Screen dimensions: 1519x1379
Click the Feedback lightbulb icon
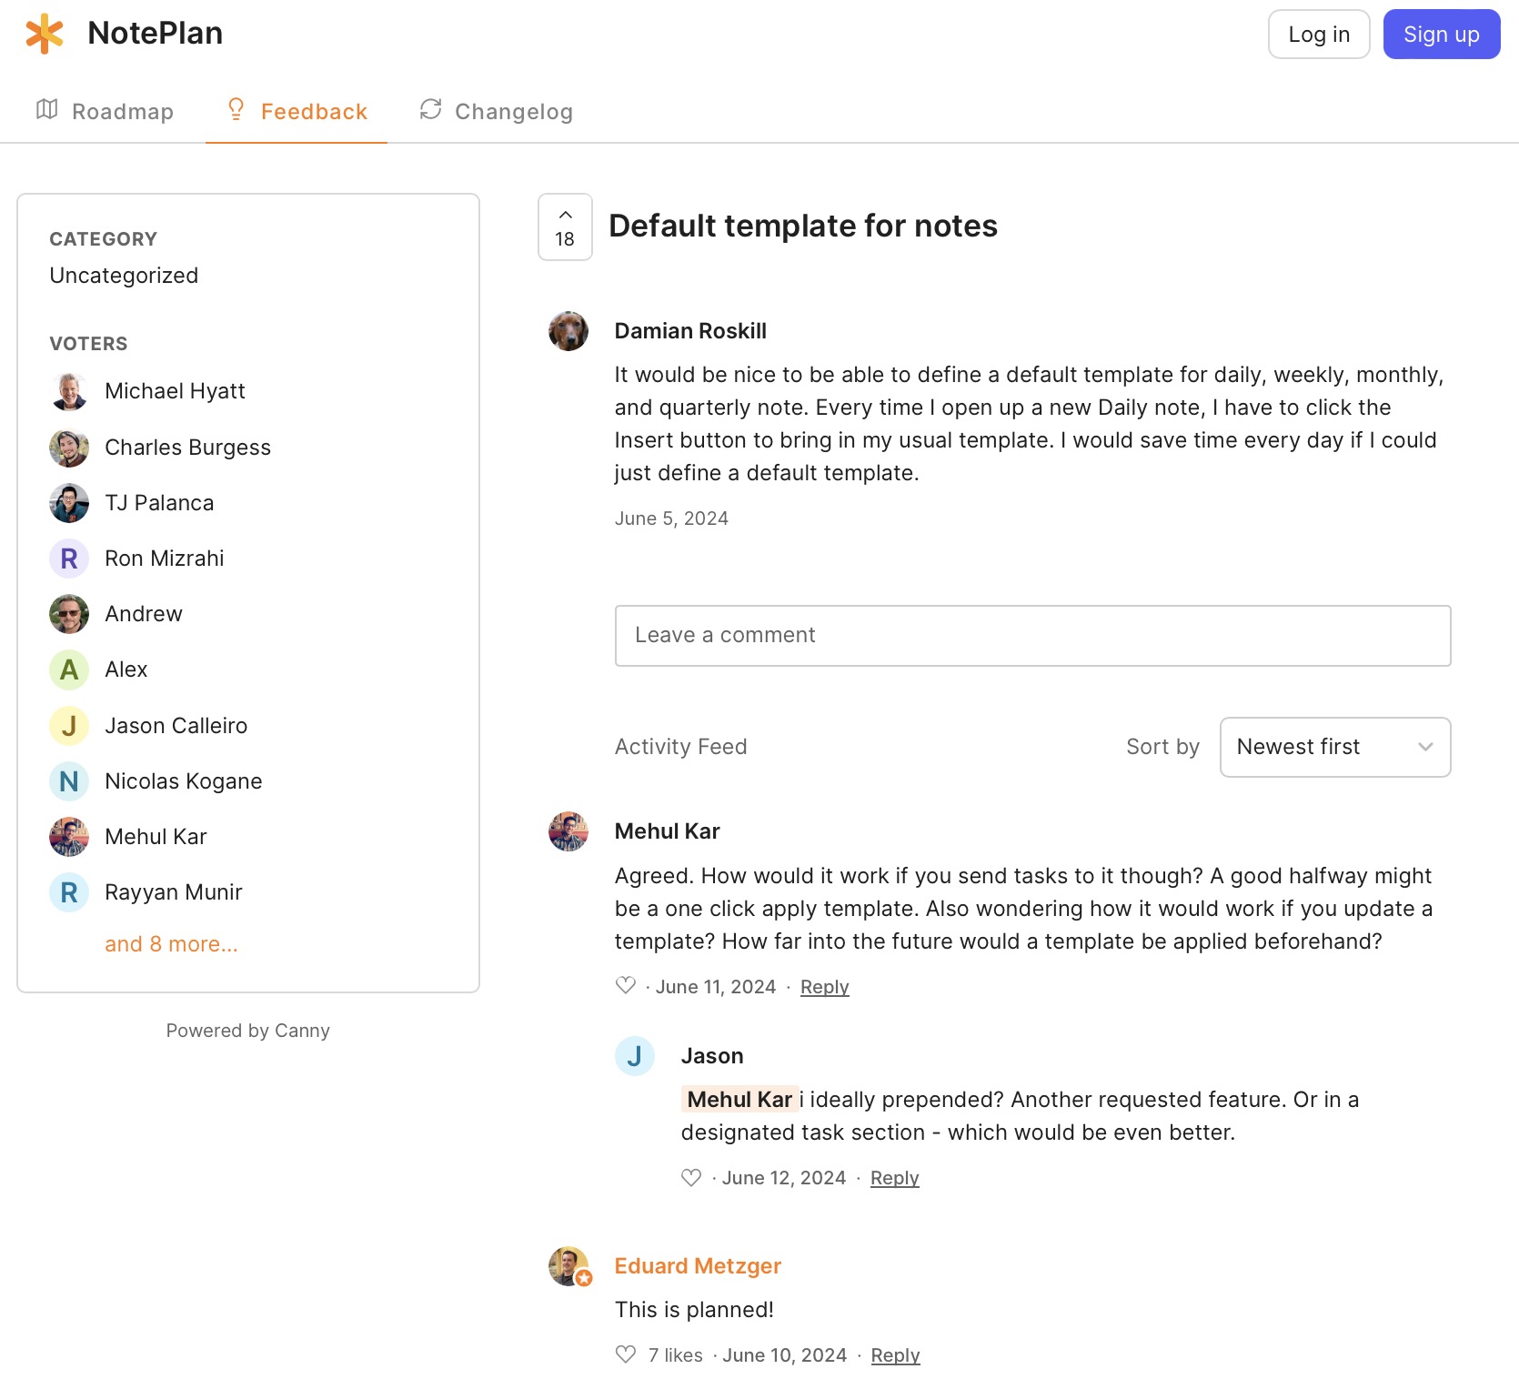(x=236, y=110)
